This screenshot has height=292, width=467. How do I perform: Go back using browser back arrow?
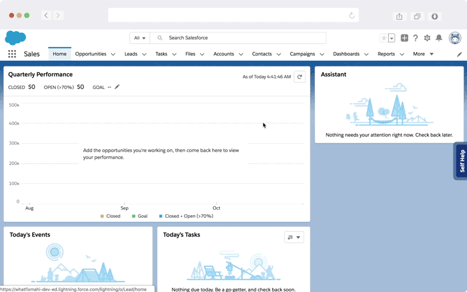pyautogui.click(x=46, y=15)
